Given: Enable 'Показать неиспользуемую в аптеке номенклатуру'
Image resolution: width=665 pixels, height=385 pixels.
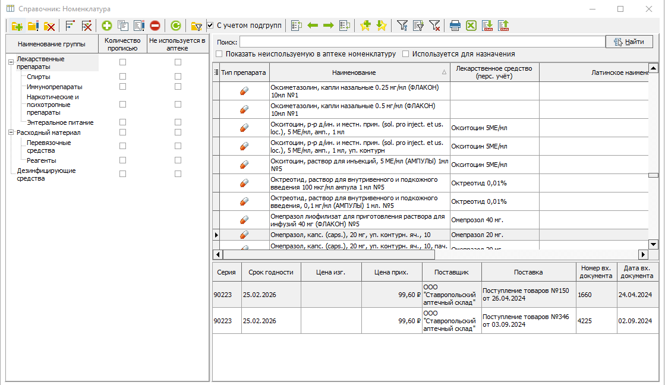Looking at the screenshot, I should [x=219, y=54].
